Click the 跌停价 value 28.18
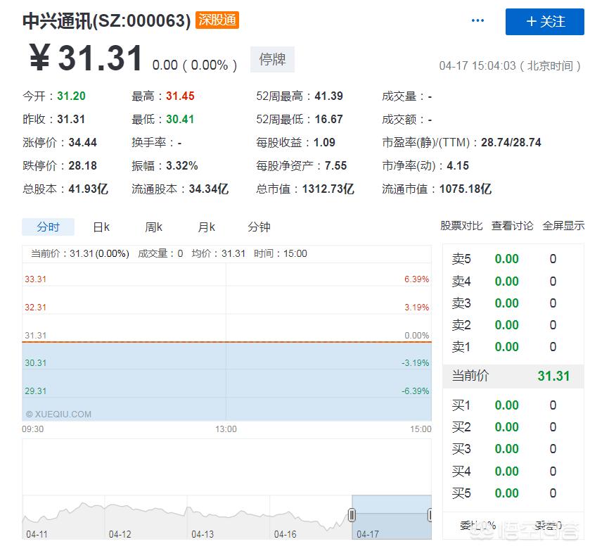590x551 pixels. [x=83, y=165]
